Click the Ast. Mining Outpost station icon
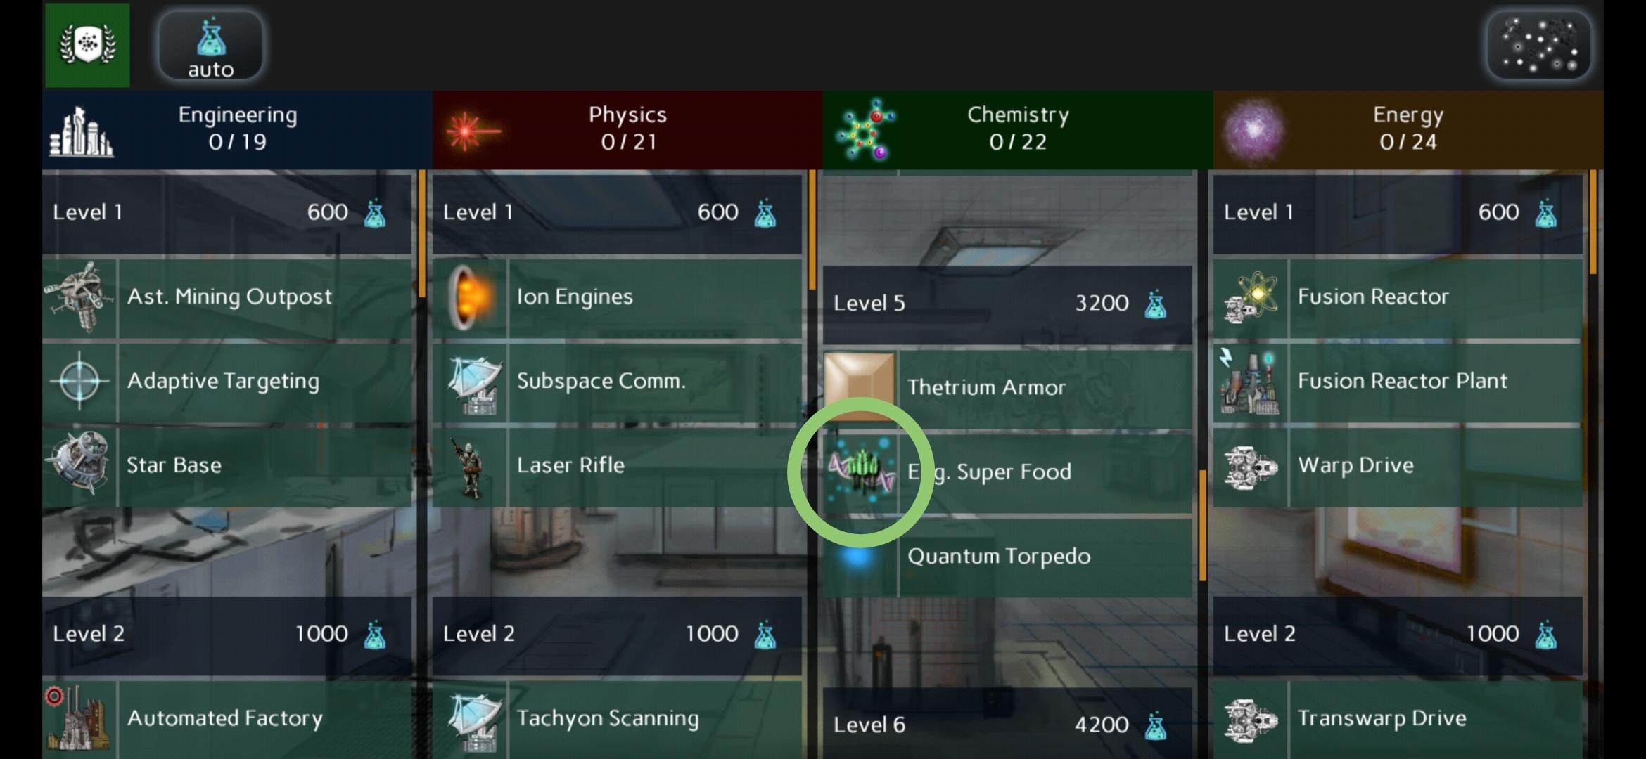 coord(79,297)
